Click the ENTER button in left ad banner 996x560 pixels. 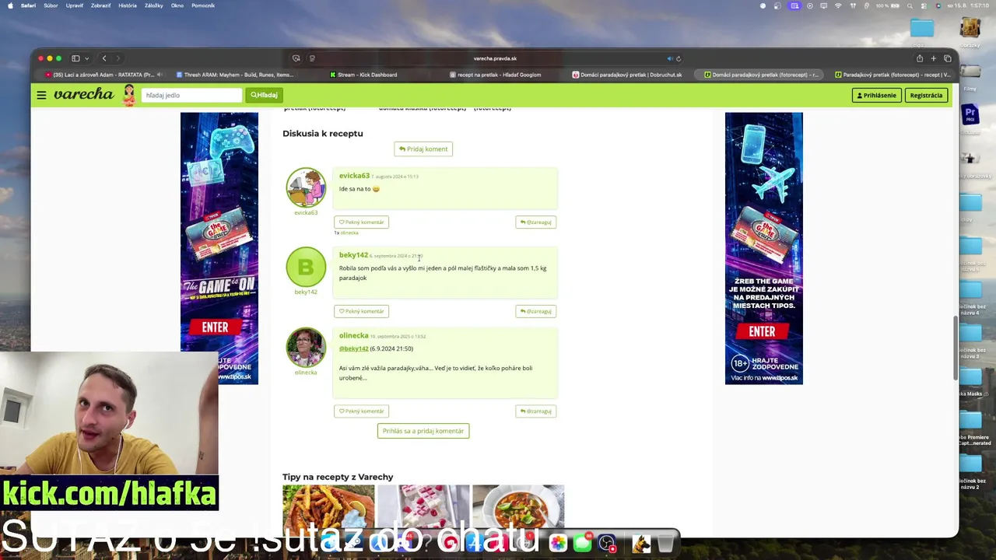pyautogui.click(x=216, y=327)
